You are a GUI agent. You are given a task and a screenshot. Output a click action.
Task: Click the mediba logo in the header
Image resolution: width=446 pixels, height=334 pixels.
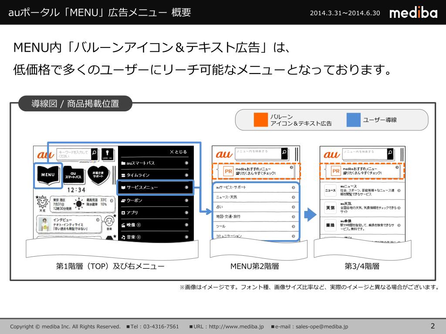(x=413, y=13)
